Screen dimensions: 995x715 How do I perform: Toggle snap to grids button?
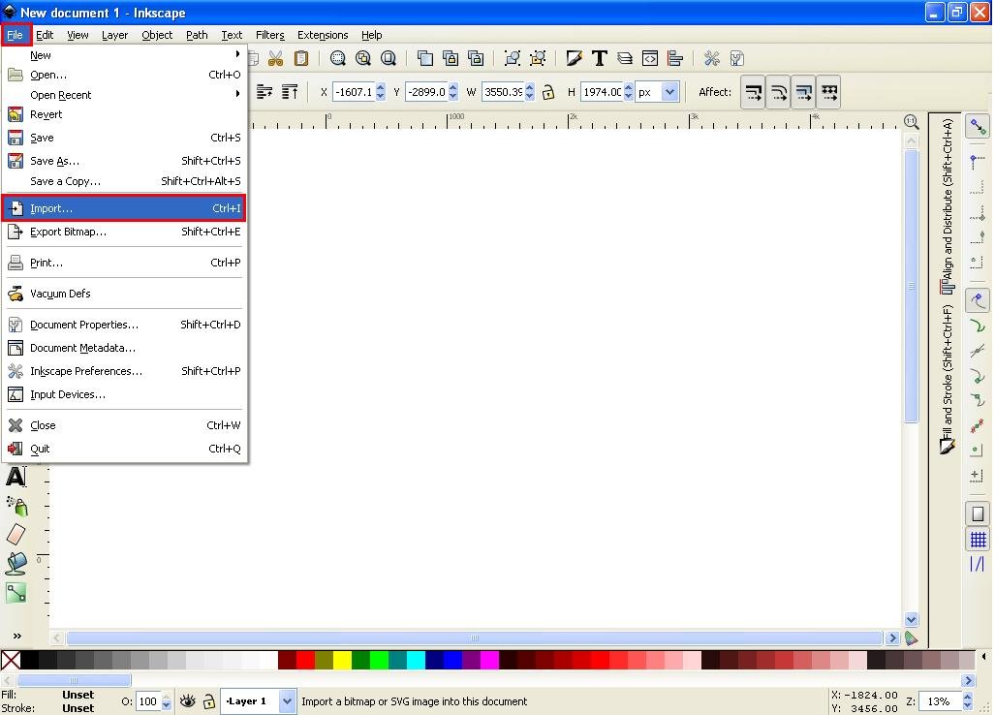pyautogui.click(x=978, y=540)
